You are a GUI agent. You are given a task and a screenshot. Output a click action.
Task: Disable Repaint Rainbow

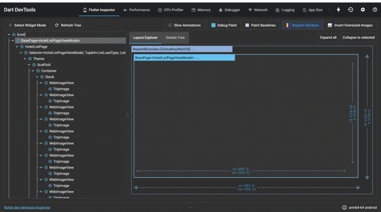303,25
